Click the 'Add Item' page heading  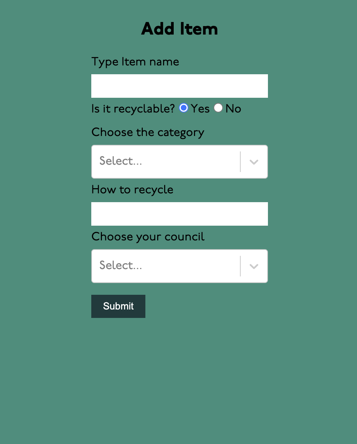click(179, 29)
